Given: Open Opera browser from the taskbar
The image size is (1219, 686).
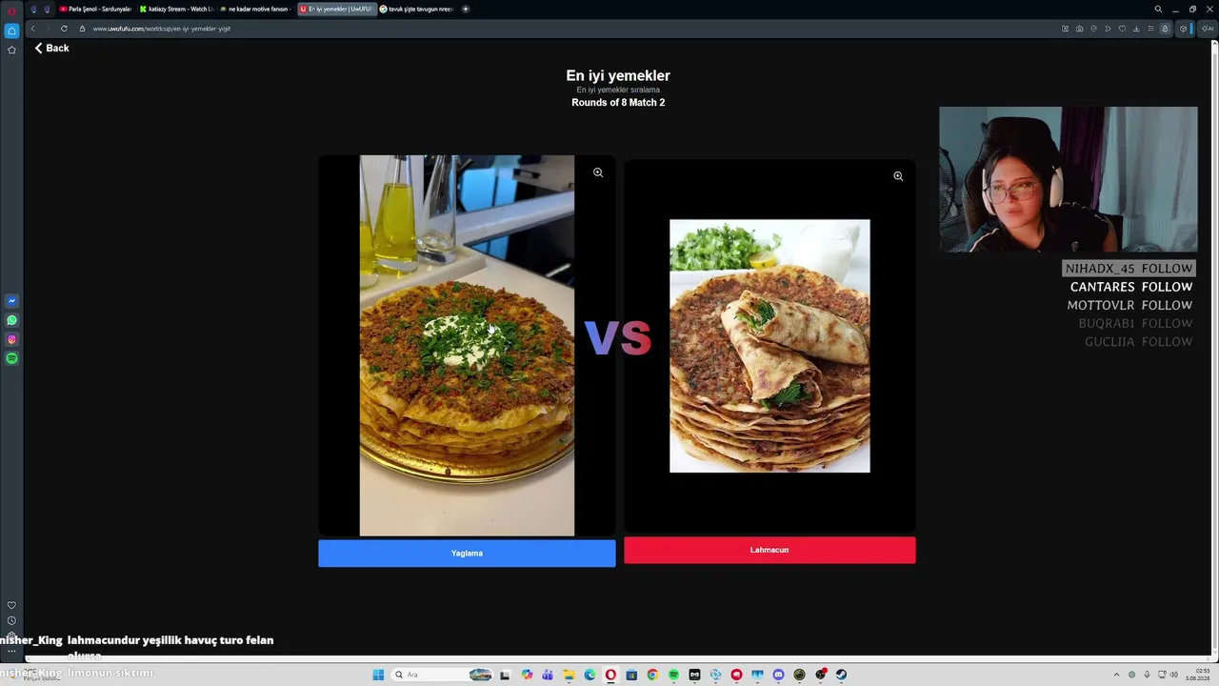Looking at the screenshot, I should pyautogui.click(x=610, y=675).
